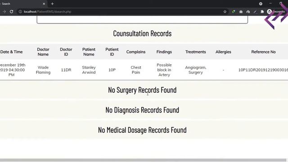Click the forward navigation arrow
The image size is (288, 162).
coord(4,12)
